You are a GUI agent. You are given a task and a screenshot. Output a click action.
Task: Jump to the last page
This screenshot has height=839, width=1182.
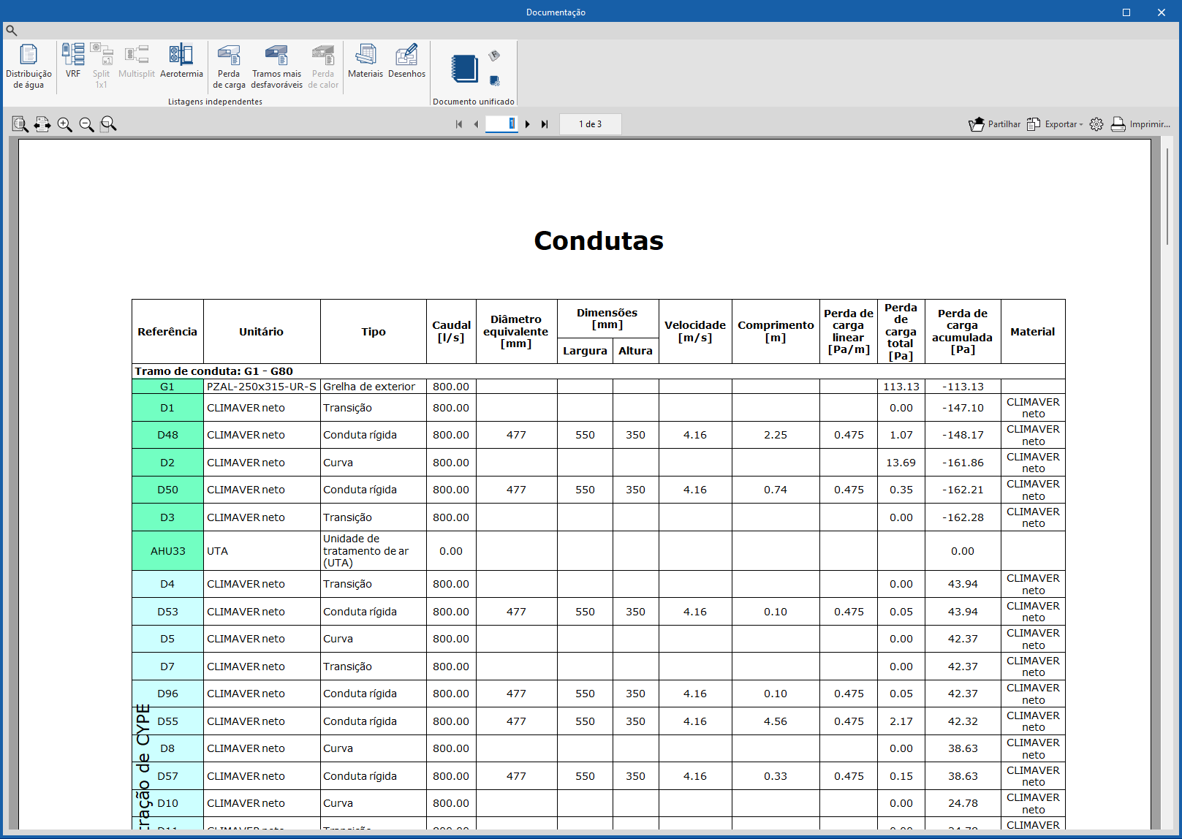(545, 124)
